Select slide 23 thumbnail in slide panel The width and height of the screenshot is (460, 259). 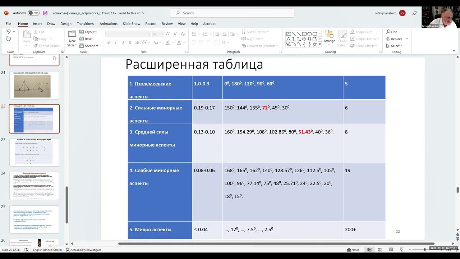click(x=34, y=152)
